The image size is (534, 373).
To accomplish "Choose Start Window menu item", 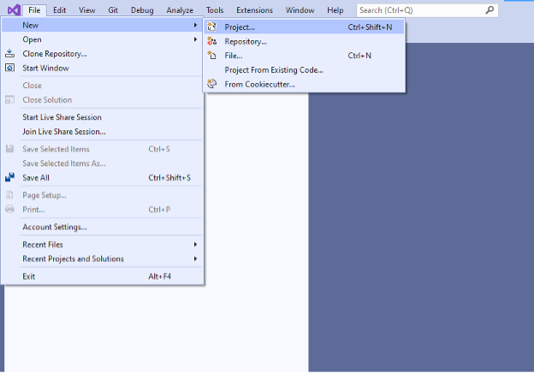I will 102,68.
